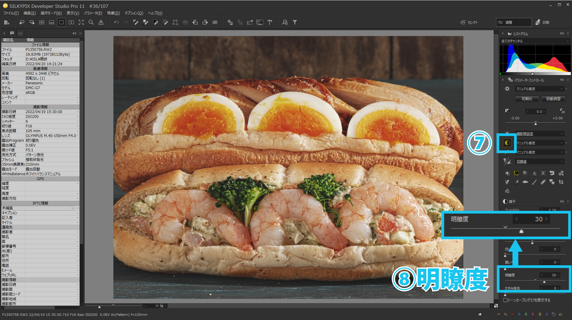Open the 未編集 IPTC dropdown
This screenshot has width=572, height=320.
(x=38, y=208)
